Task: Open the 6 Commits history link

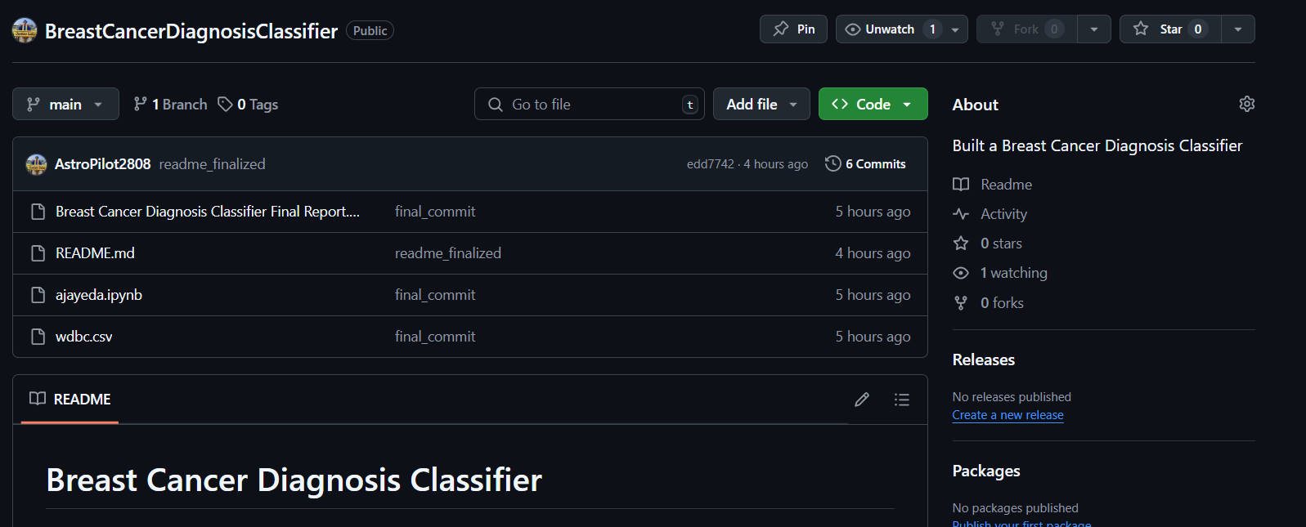Action: pyautogui.click(x=875, y=164)
